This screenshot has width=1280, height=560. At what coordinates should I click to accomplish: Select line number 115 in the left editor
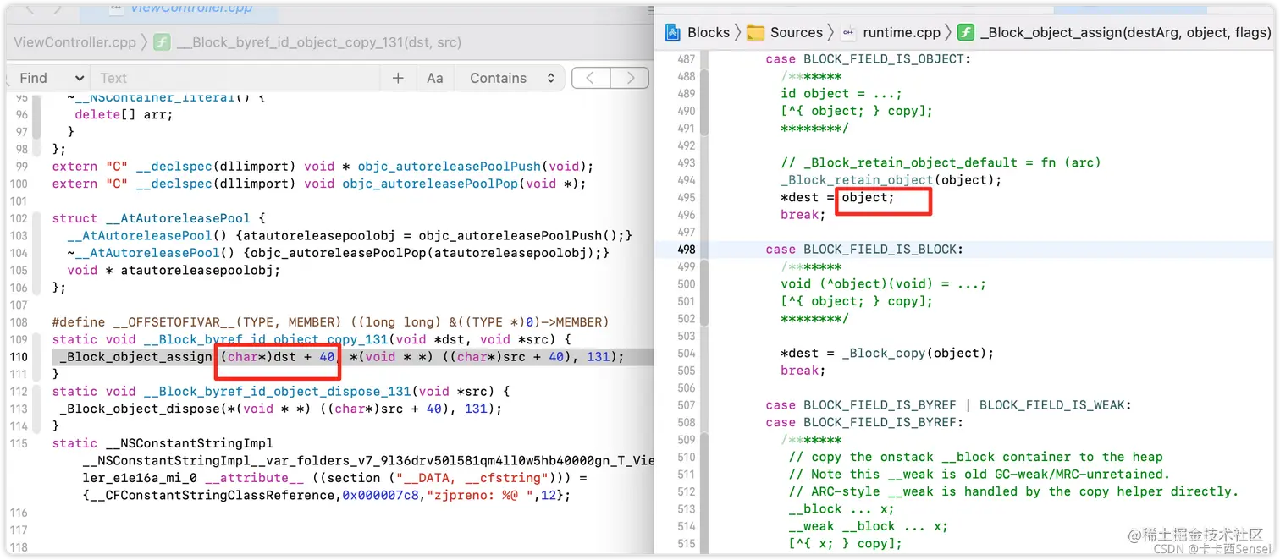click(x=19, y=443)
